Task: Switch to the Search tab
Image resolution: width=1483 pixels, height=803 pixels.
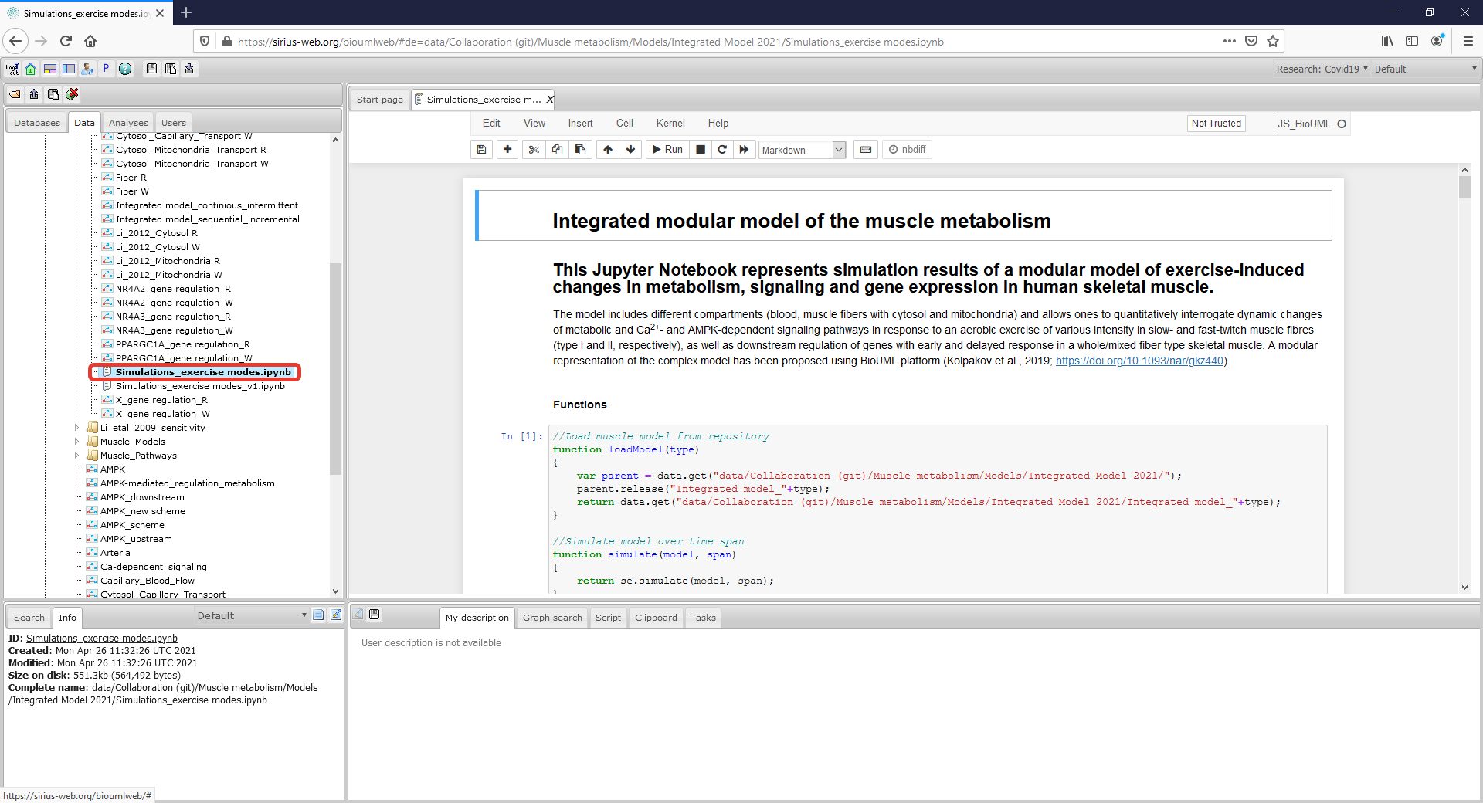Action: point(29,618)
